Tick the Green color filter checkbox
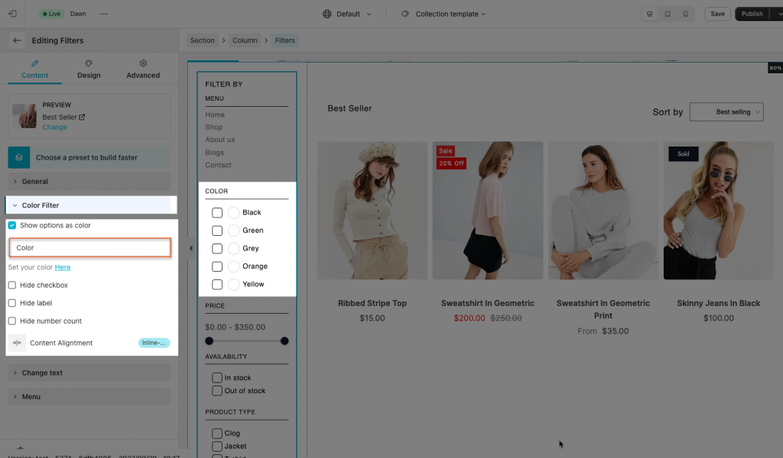Viewport: 783px width, 458px height. [x=217, y=231]
